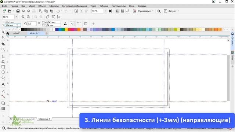Viewport: 235px width, 132px height.
Task: Open the Макет menu
Action: [32, 6]
